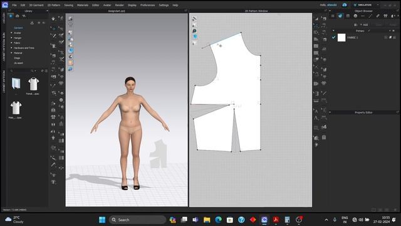Open the Avatar menu
This screenshot has width=401, height=226.
pos(107,5)
